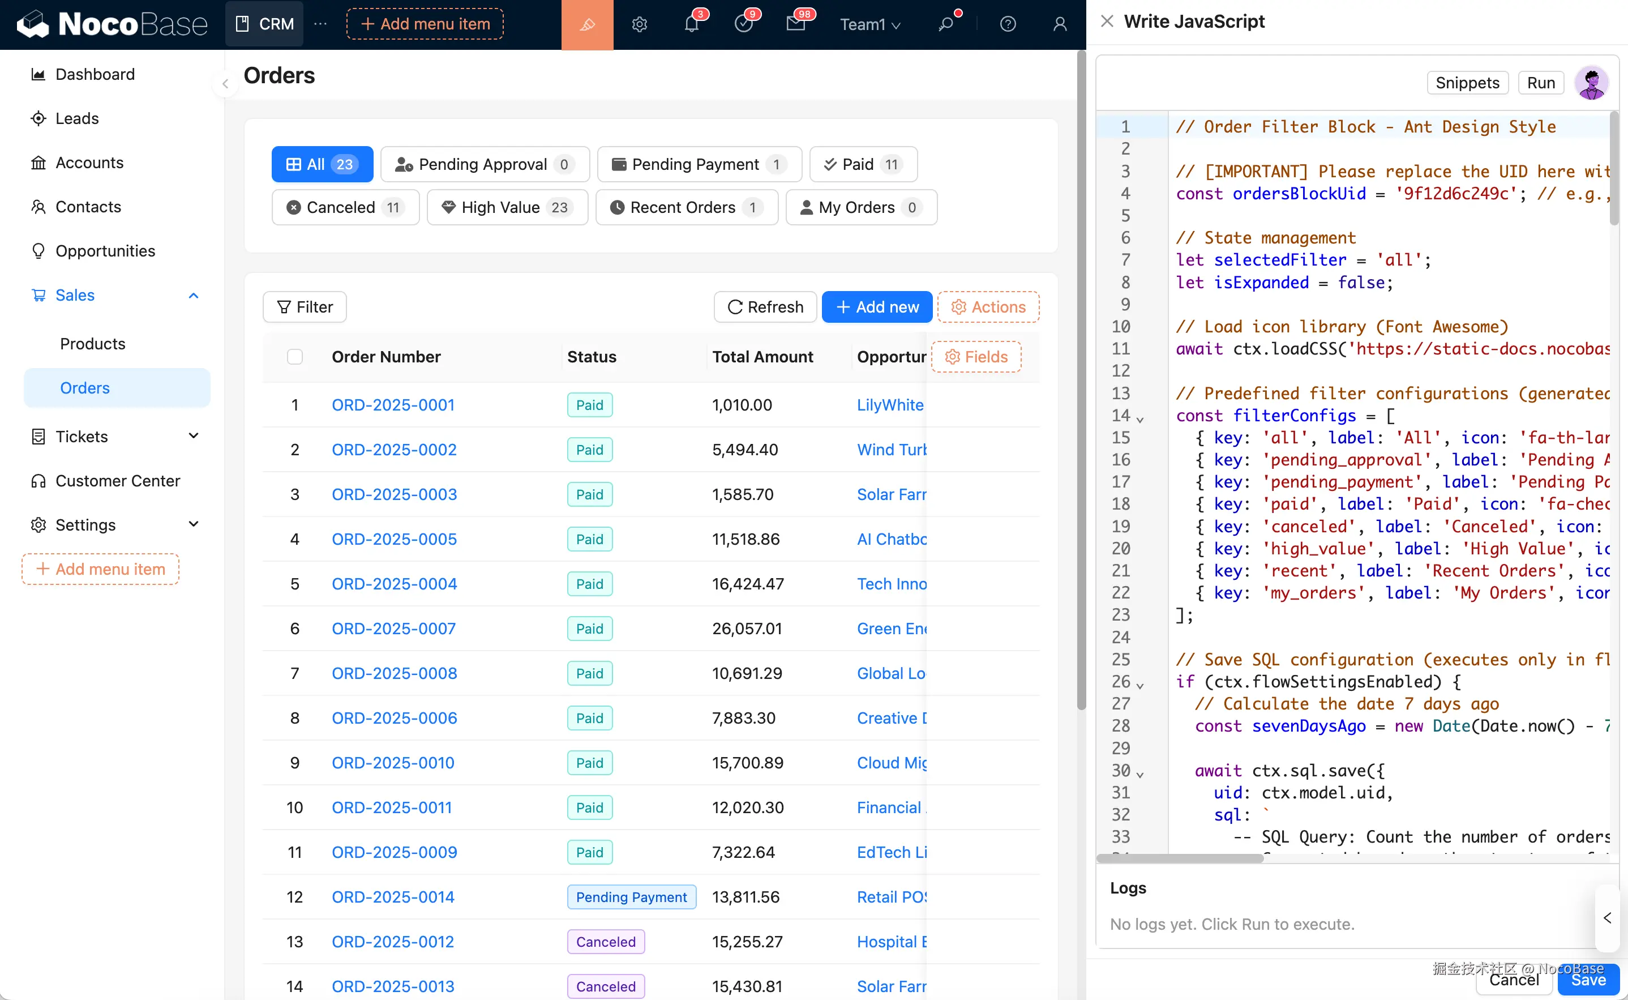Screen dimensions: 1628x1000
Task: Open Leads in the sidebar
Action: click(76, 118)
